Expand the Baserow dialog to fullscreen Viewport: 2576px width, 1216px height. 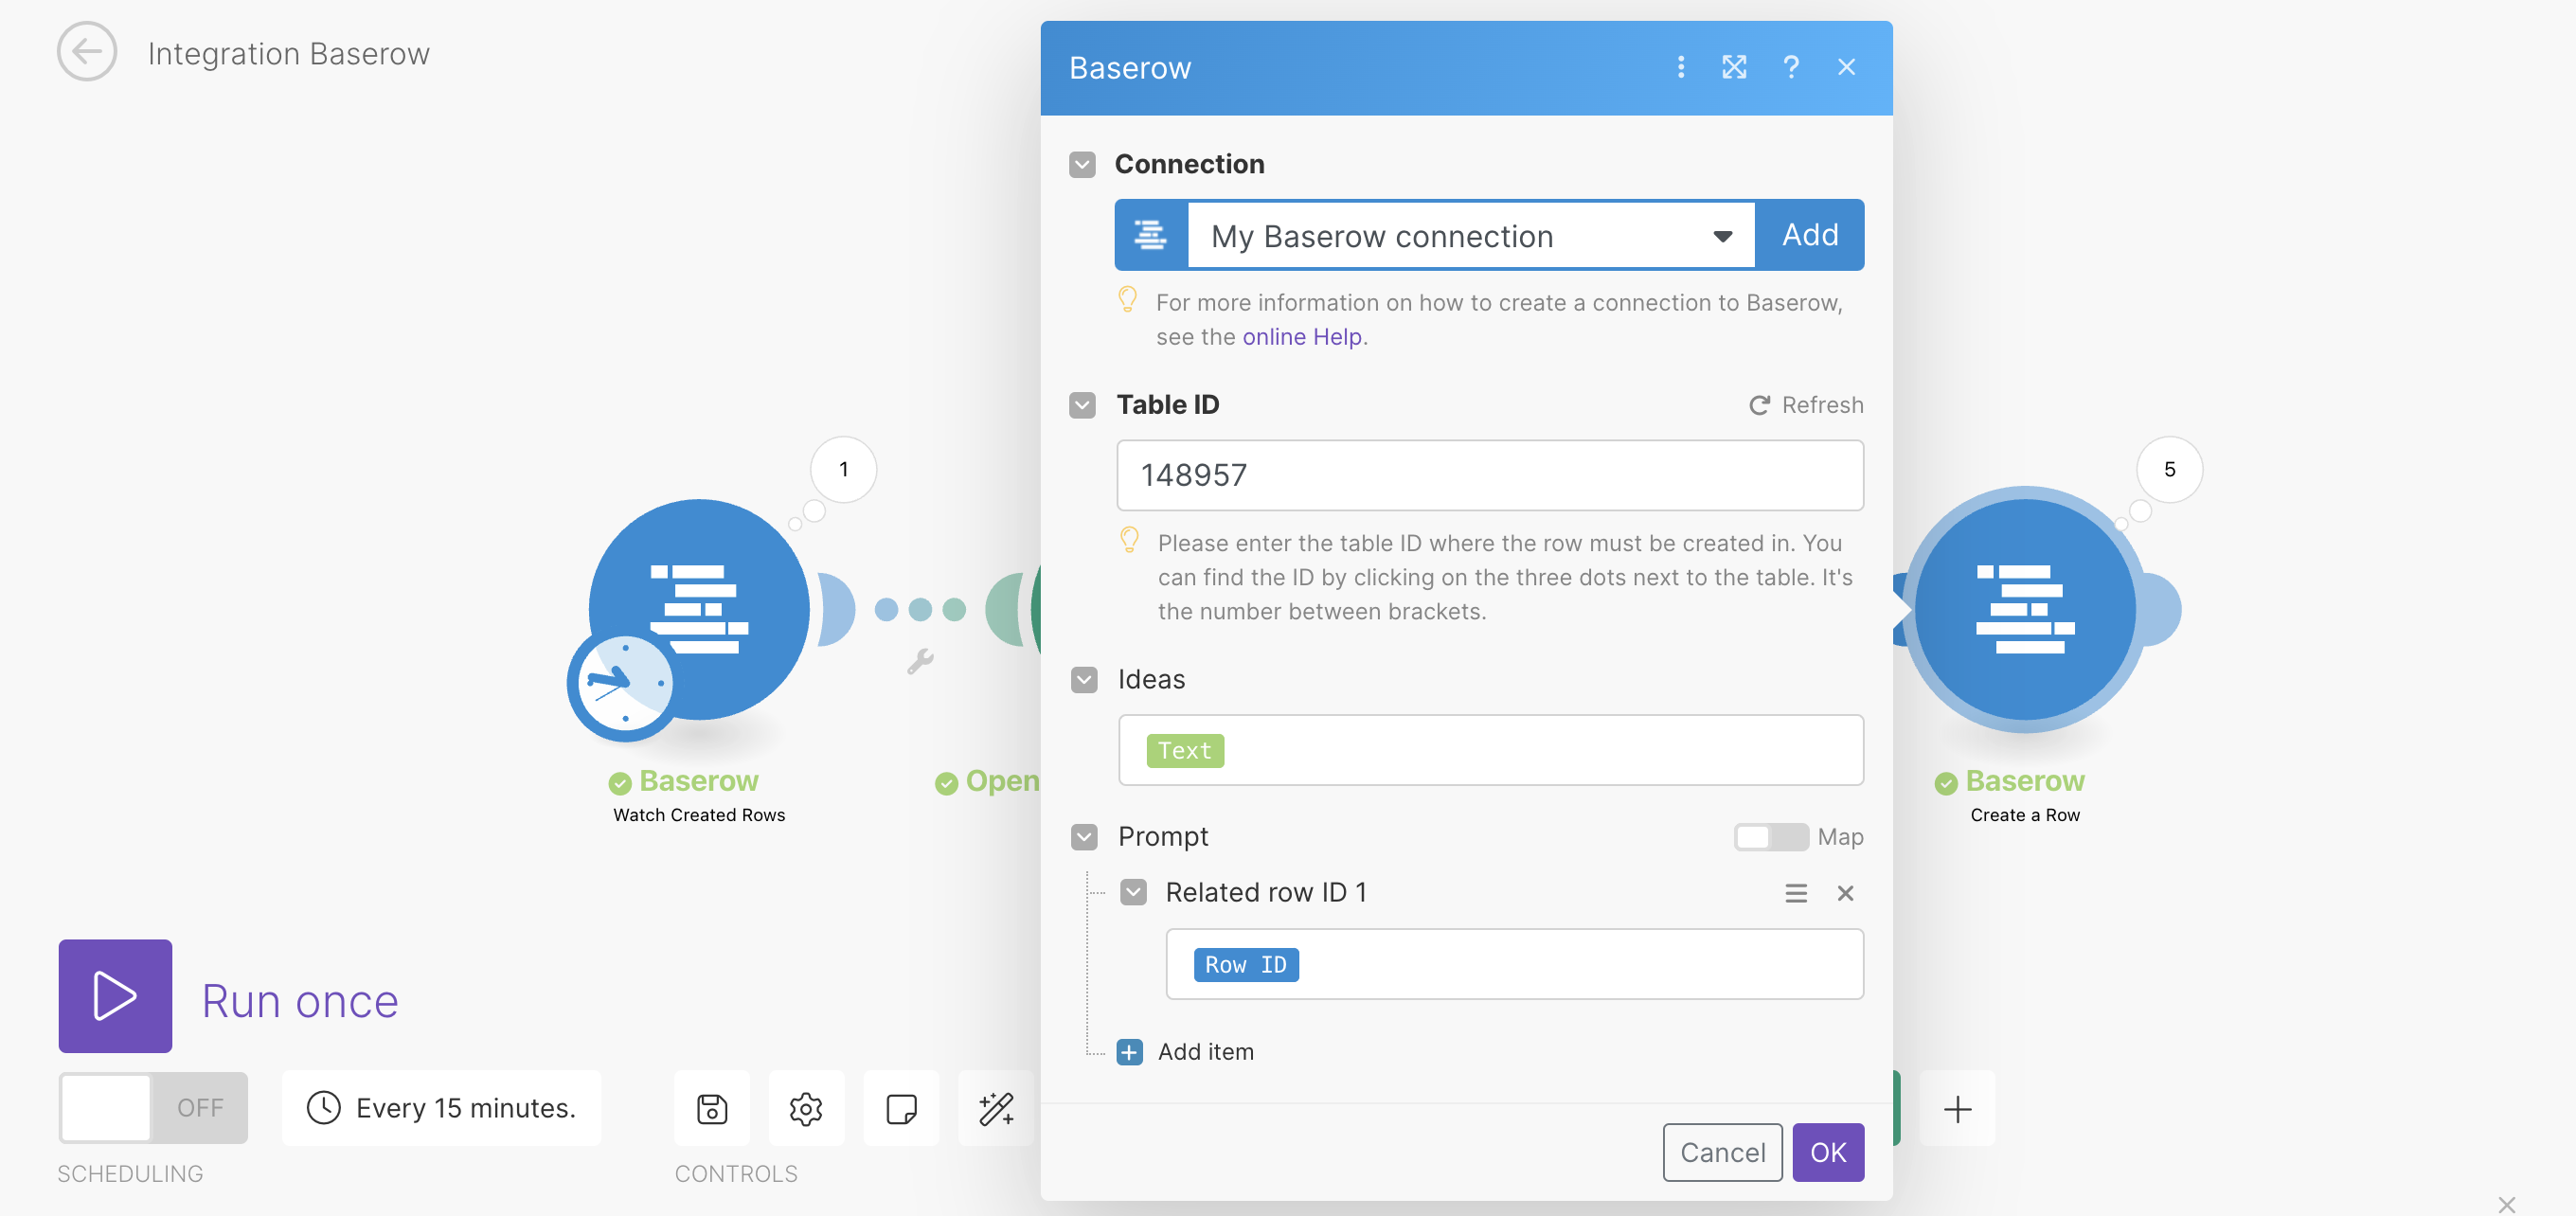point(1735,67)
